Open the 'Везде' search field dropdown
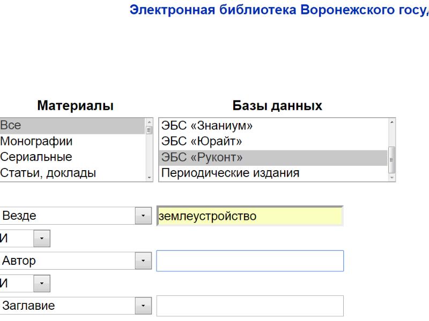This screenshot has height=321, width=429. click(143, 216)
